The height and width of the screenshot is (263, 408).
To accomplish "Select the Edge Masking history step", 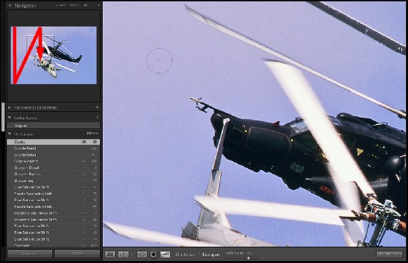I will coord(53,161).
